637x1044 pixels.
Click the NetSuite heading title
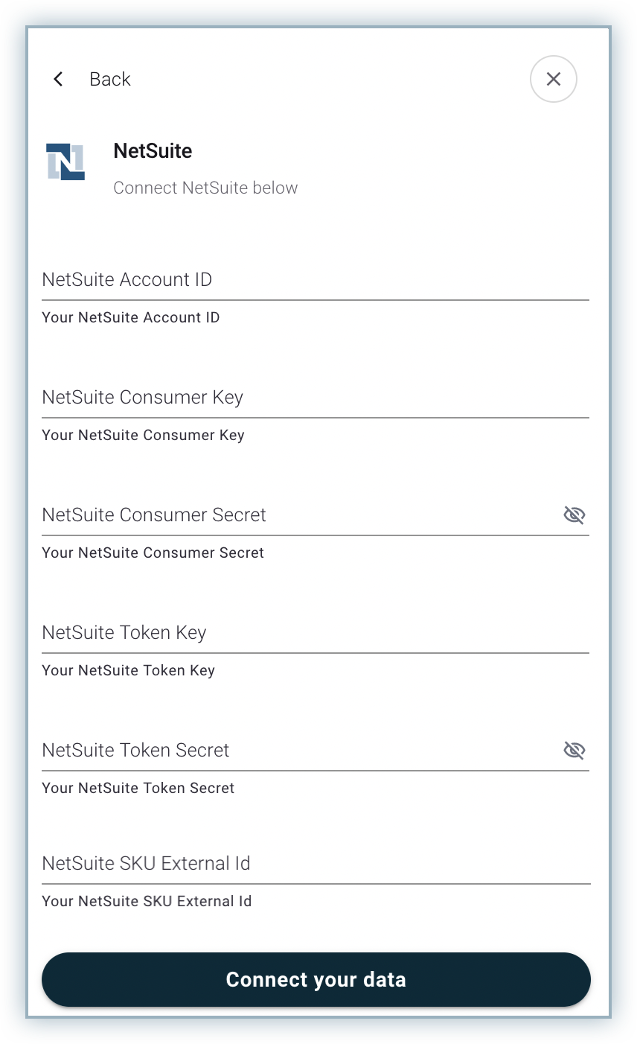(153, 151)
